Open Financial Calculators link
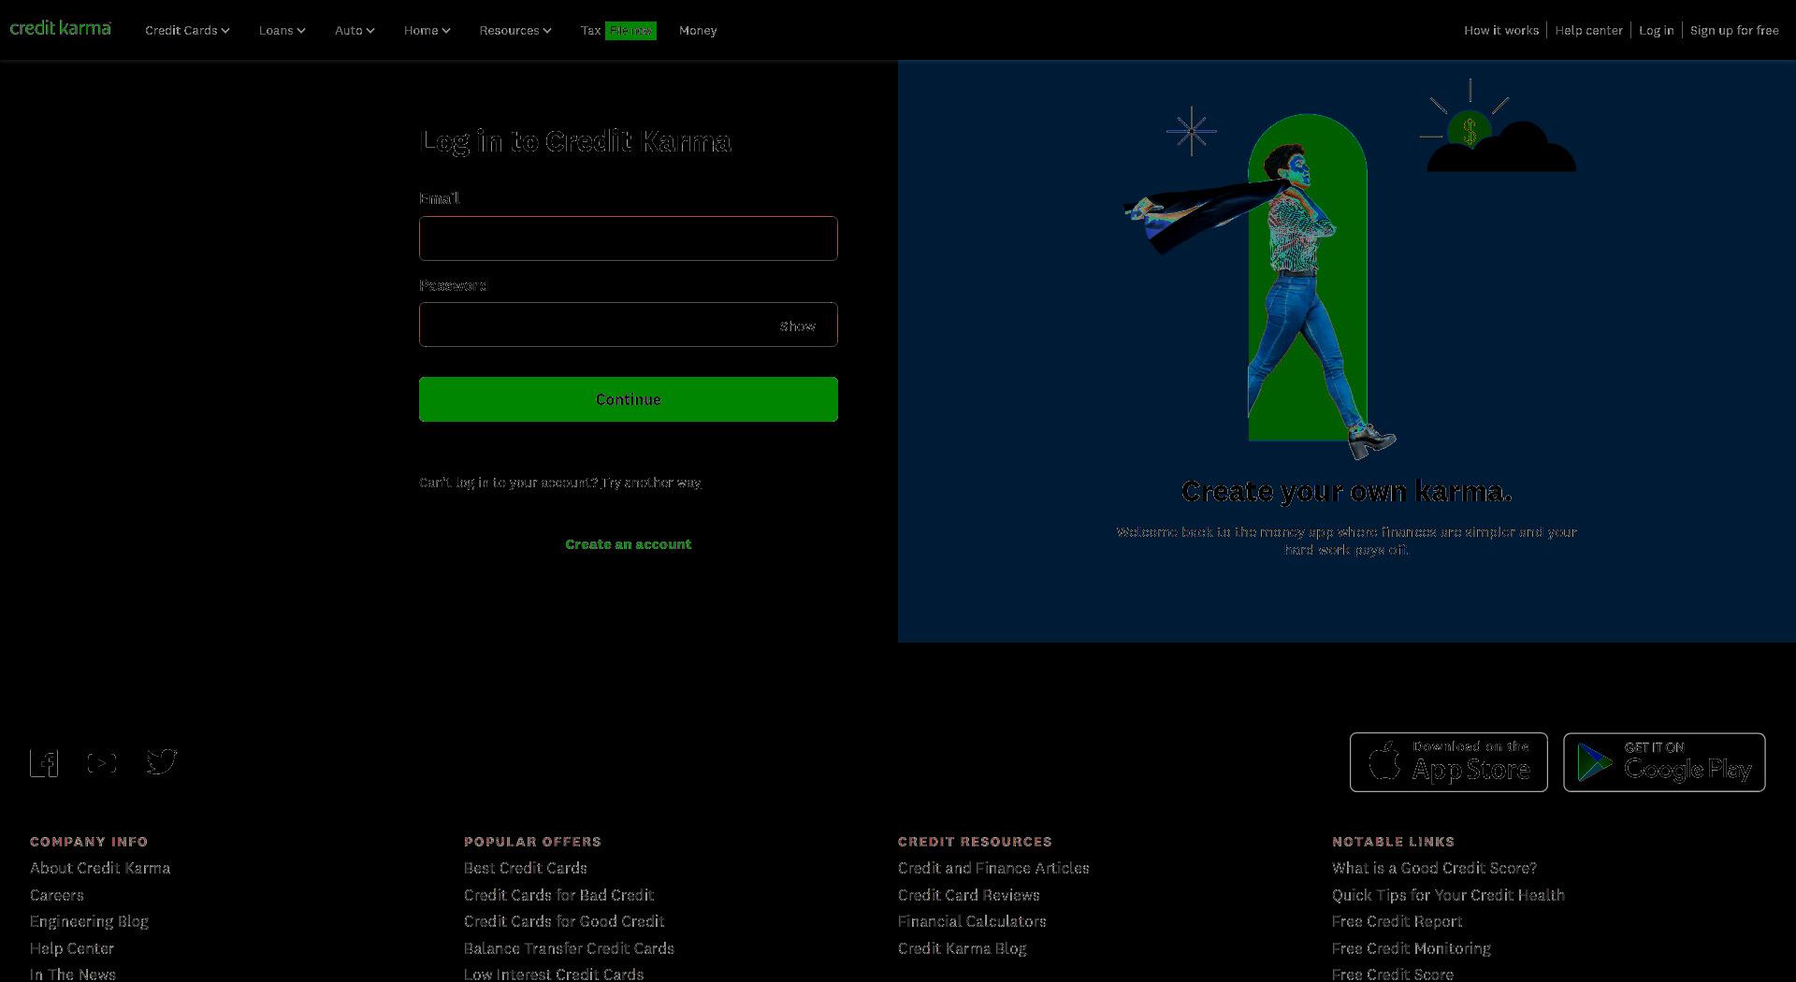Viewport: 1796px width, 982px height. pos(972,921)
